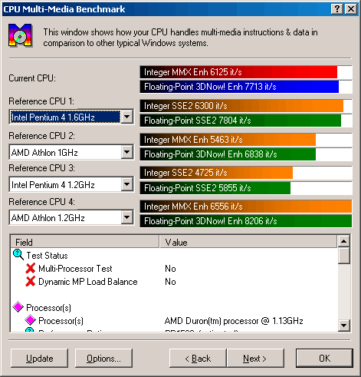Click the Floating-Point 3DNow! Enh 8206 it/s bar
Viewport: 361px width, 377px height.
[x=246, y=221]
